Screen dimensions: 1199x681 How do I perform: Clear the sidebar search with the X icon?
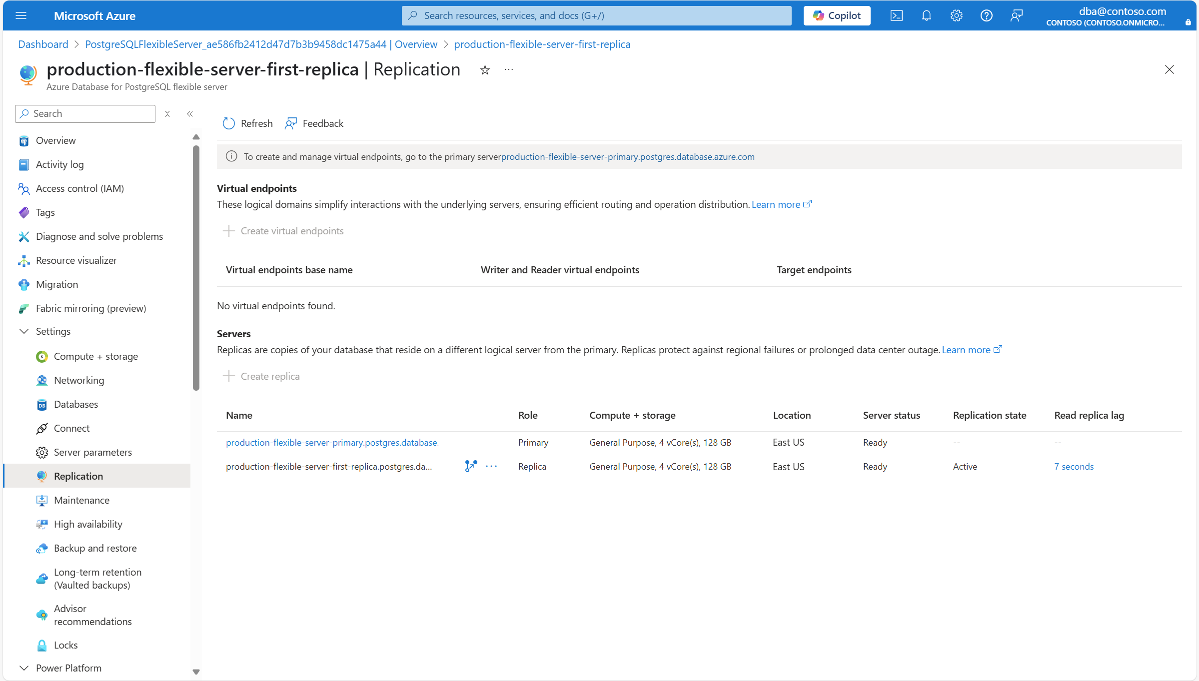click(x=167, y=114)
